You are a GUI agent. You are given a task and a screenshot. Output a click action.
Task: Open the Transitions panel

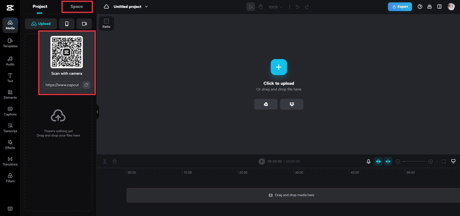tap(10, 161)
